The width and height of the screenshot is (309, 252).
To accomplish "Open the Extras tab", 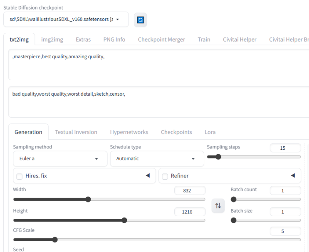I will pyautogui.click(x=83, y=40).
